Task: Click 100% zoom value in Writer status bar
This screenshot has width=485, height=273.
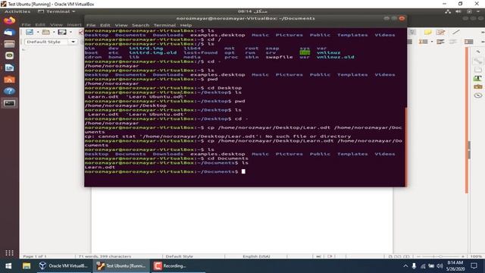Action: (x=476, y=256)
